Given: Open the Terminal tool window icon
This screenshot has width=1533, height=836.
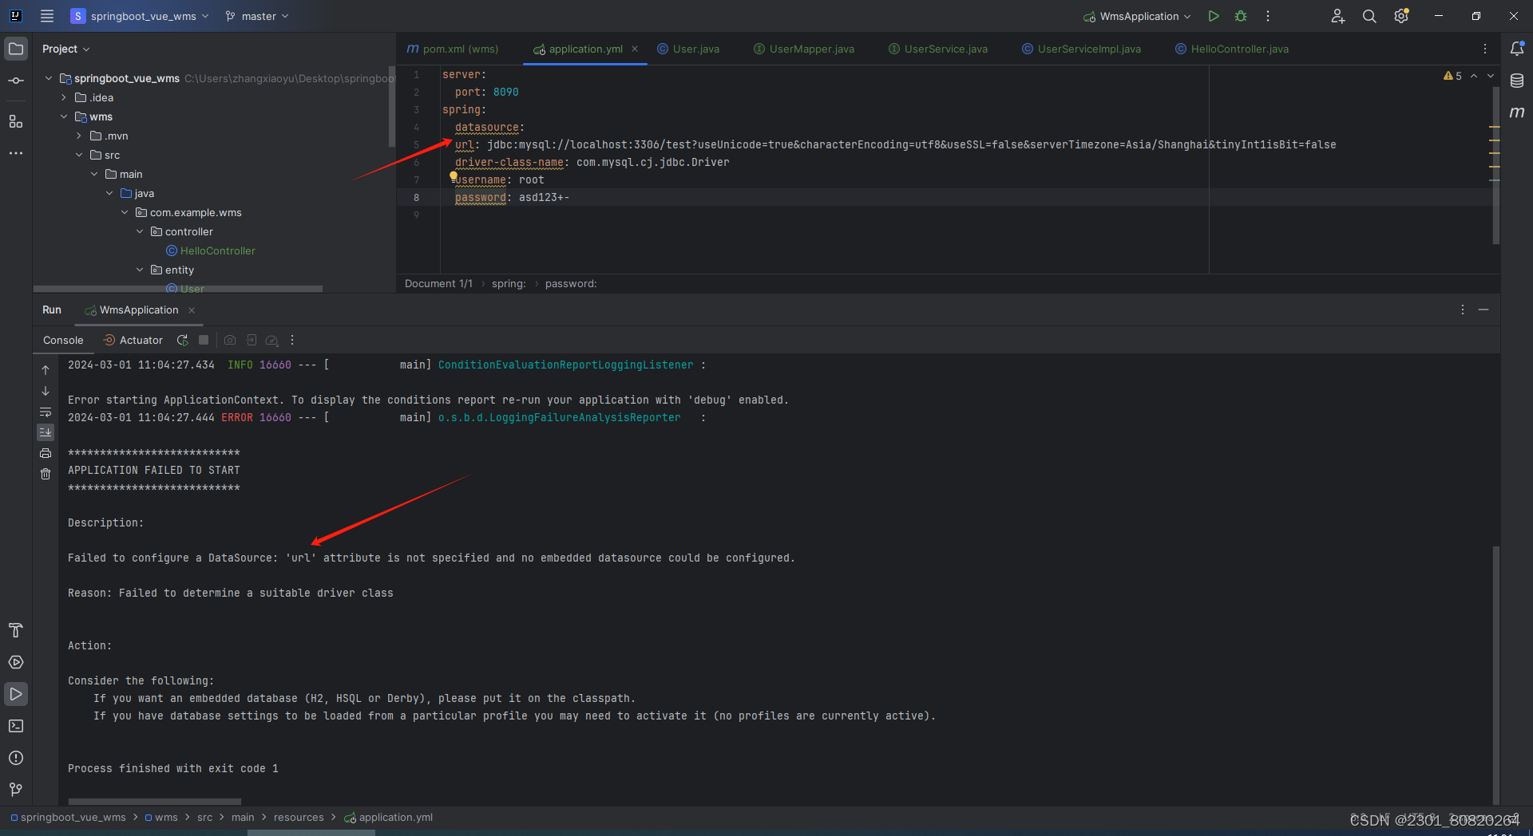Looking at the screenshot, I should pos(16,726).
